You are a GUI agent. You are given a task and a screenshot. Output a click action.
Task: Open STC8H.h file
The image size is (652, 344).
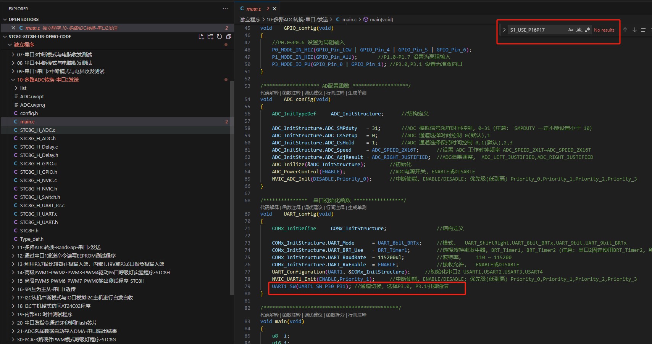(x=29, y=230)
